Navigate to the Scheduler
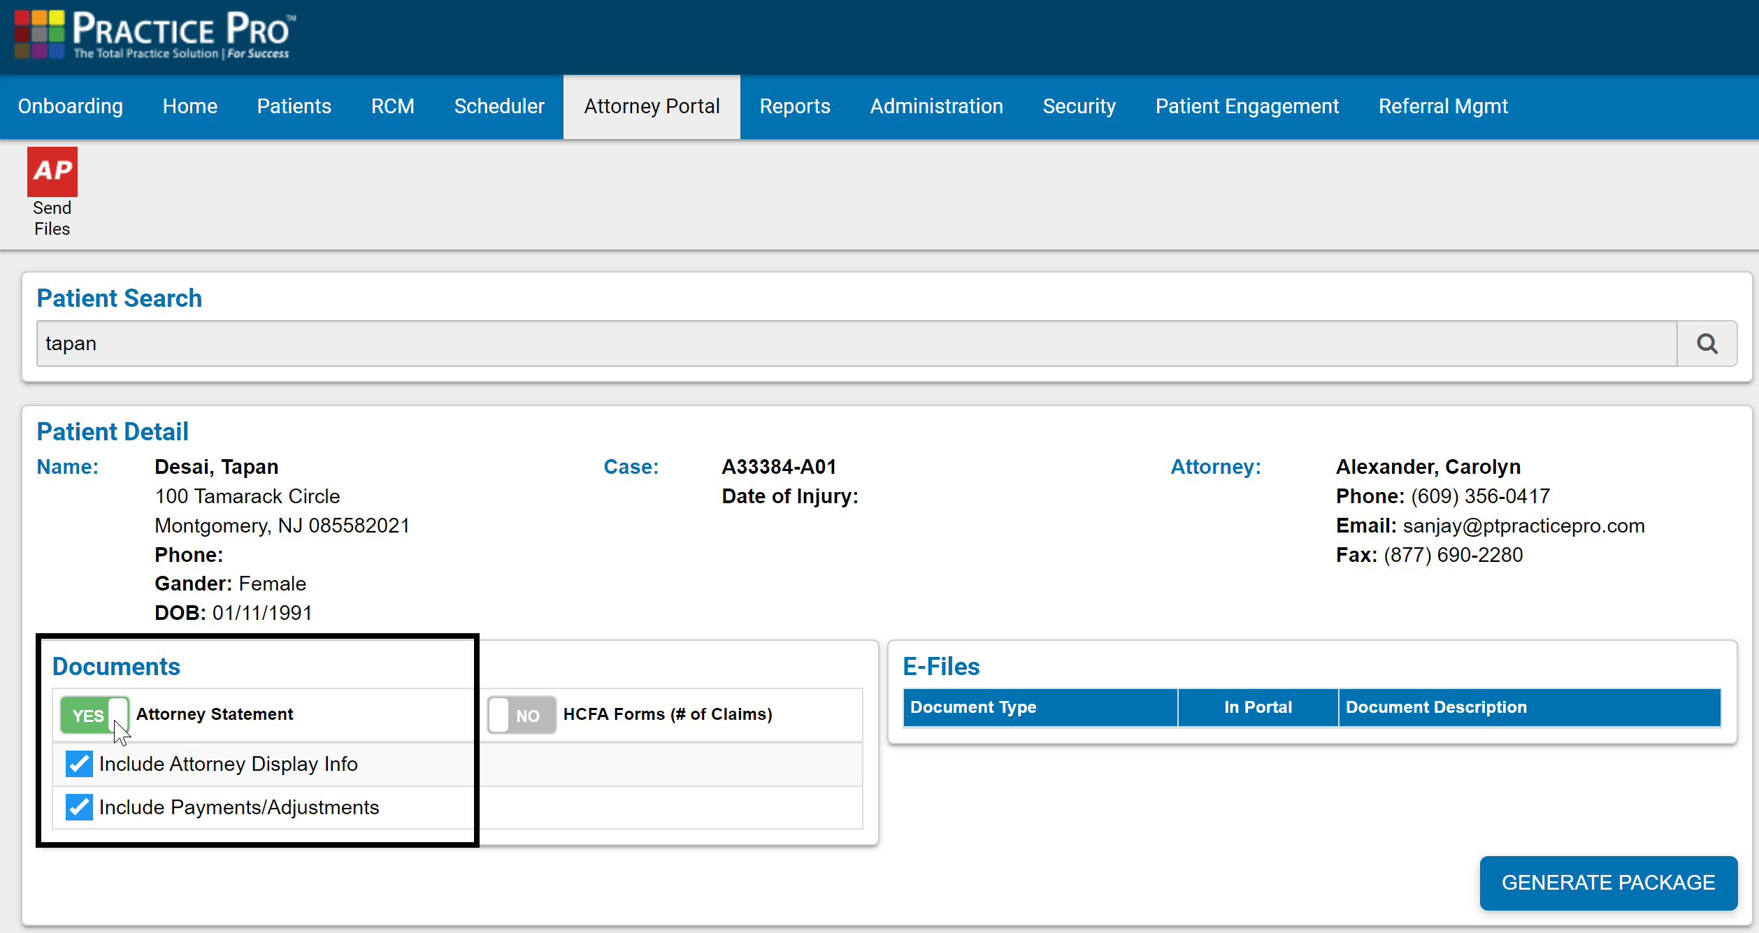1759x933 pixels. 499,106
